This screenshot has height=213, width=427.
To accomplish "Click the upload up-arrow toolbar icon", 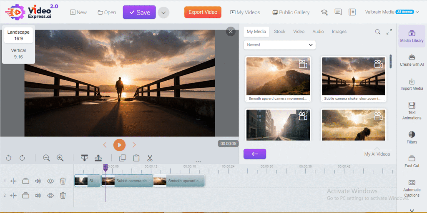I will click(98, 158).
